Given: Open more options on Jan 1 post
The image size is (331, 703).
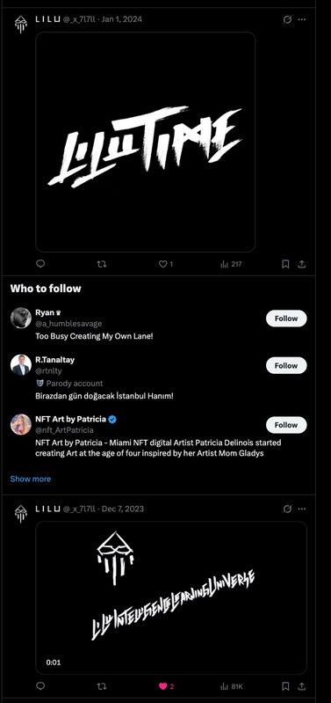Looking at the screenshot, I should tap(302, 19).
